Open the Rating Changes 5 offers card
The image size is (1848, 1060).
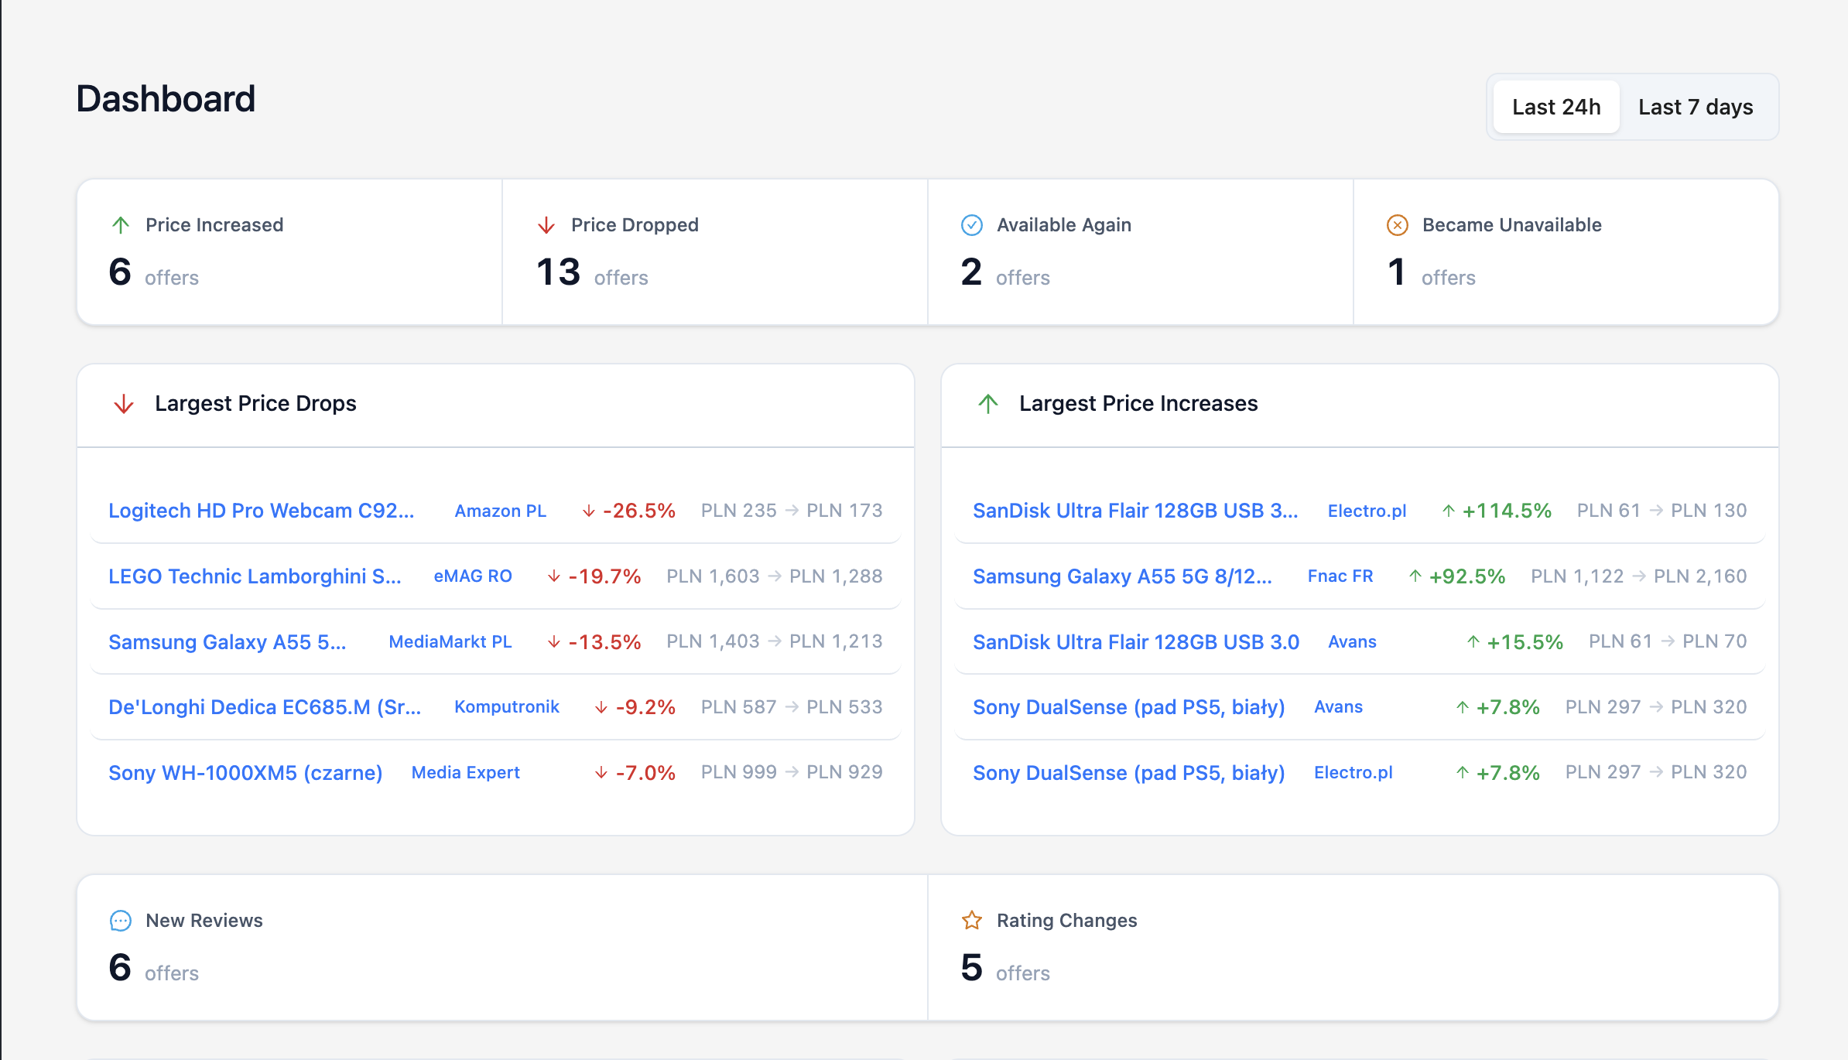(1352, 948)
